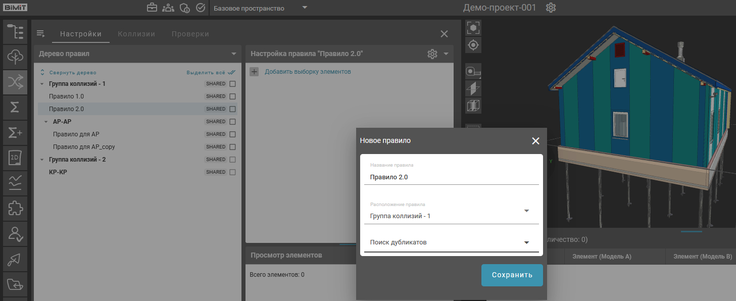
Task: Open the Sigma summary tool in sidebar
Action: click(15, 107)
